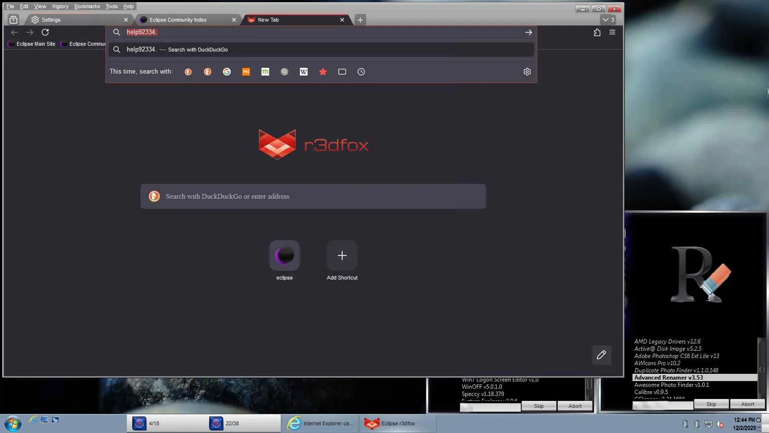Open the Edit menu
This screenshot has width=769, height=433.
(x=24, y=6)
